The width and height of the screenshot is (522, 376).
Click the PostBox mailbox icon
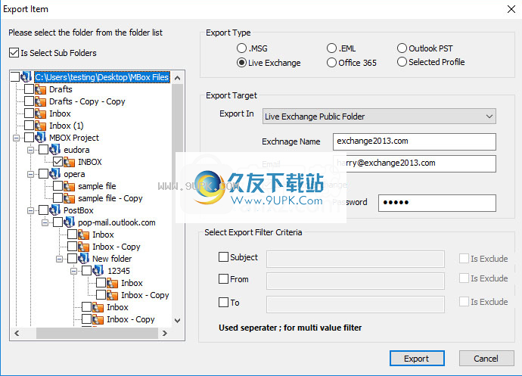pyautogui.click(x=55, y=210)
